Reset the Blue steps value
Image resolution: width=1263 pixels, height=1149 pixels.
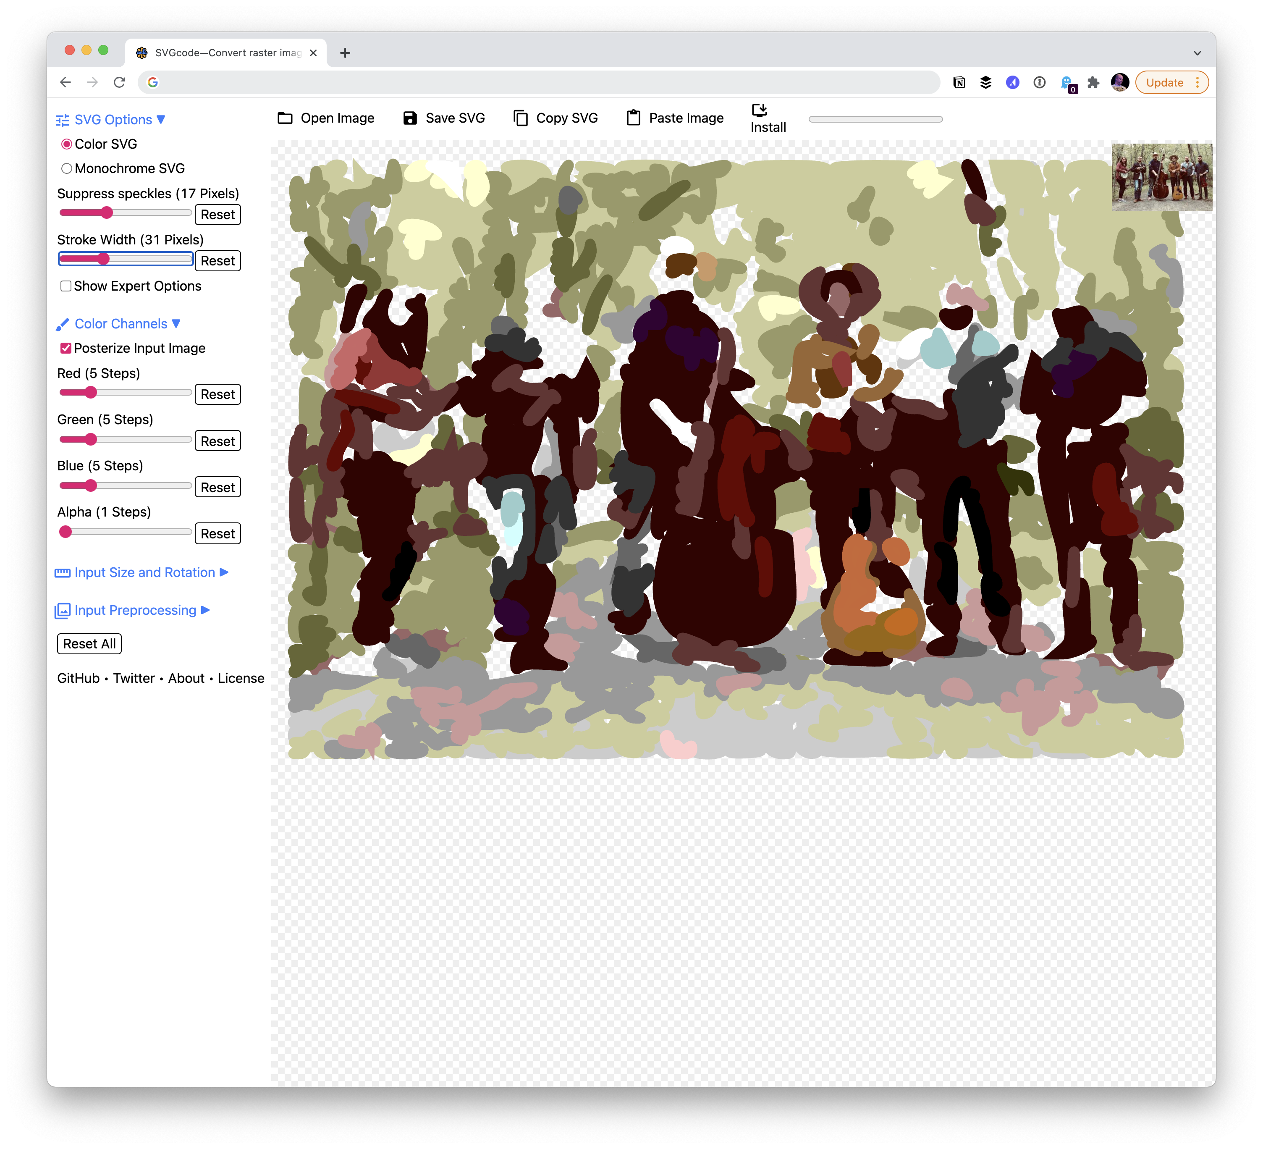[217, 488]
